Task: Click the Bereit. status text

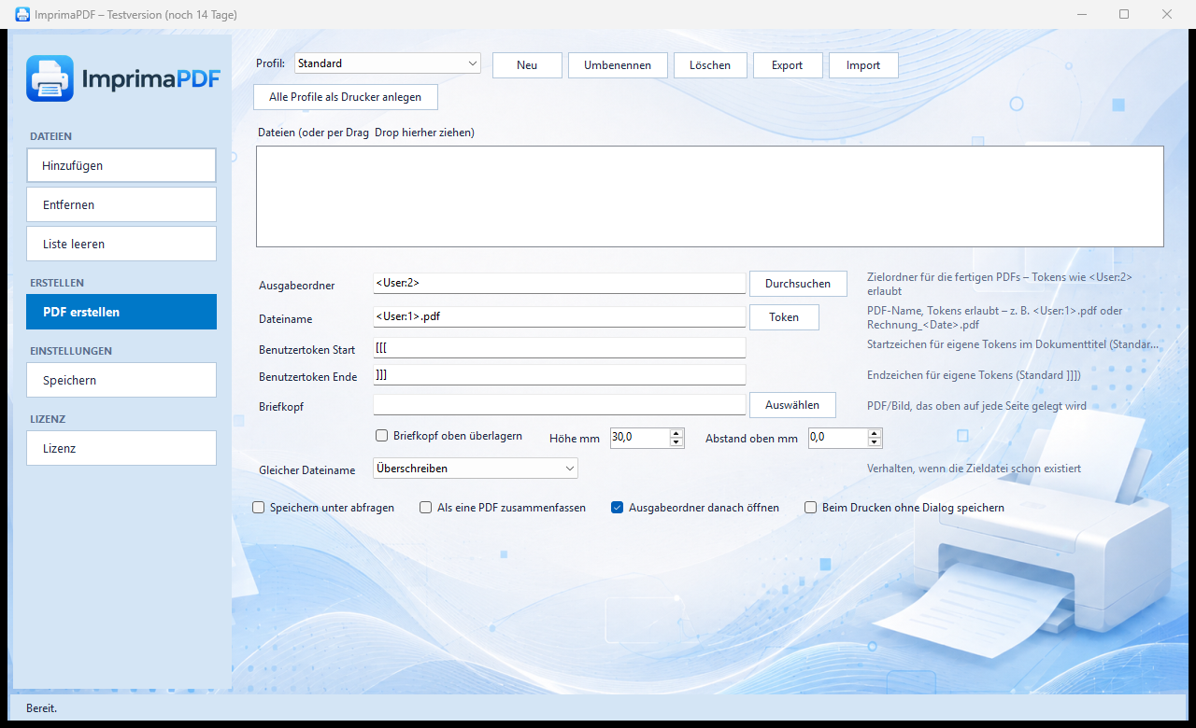Action: (41, 708)
